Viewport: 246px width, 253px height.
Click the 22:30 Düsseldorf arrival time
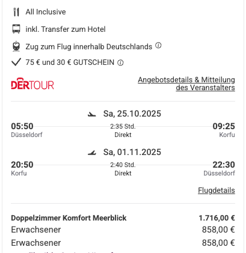tap(224, 165)
